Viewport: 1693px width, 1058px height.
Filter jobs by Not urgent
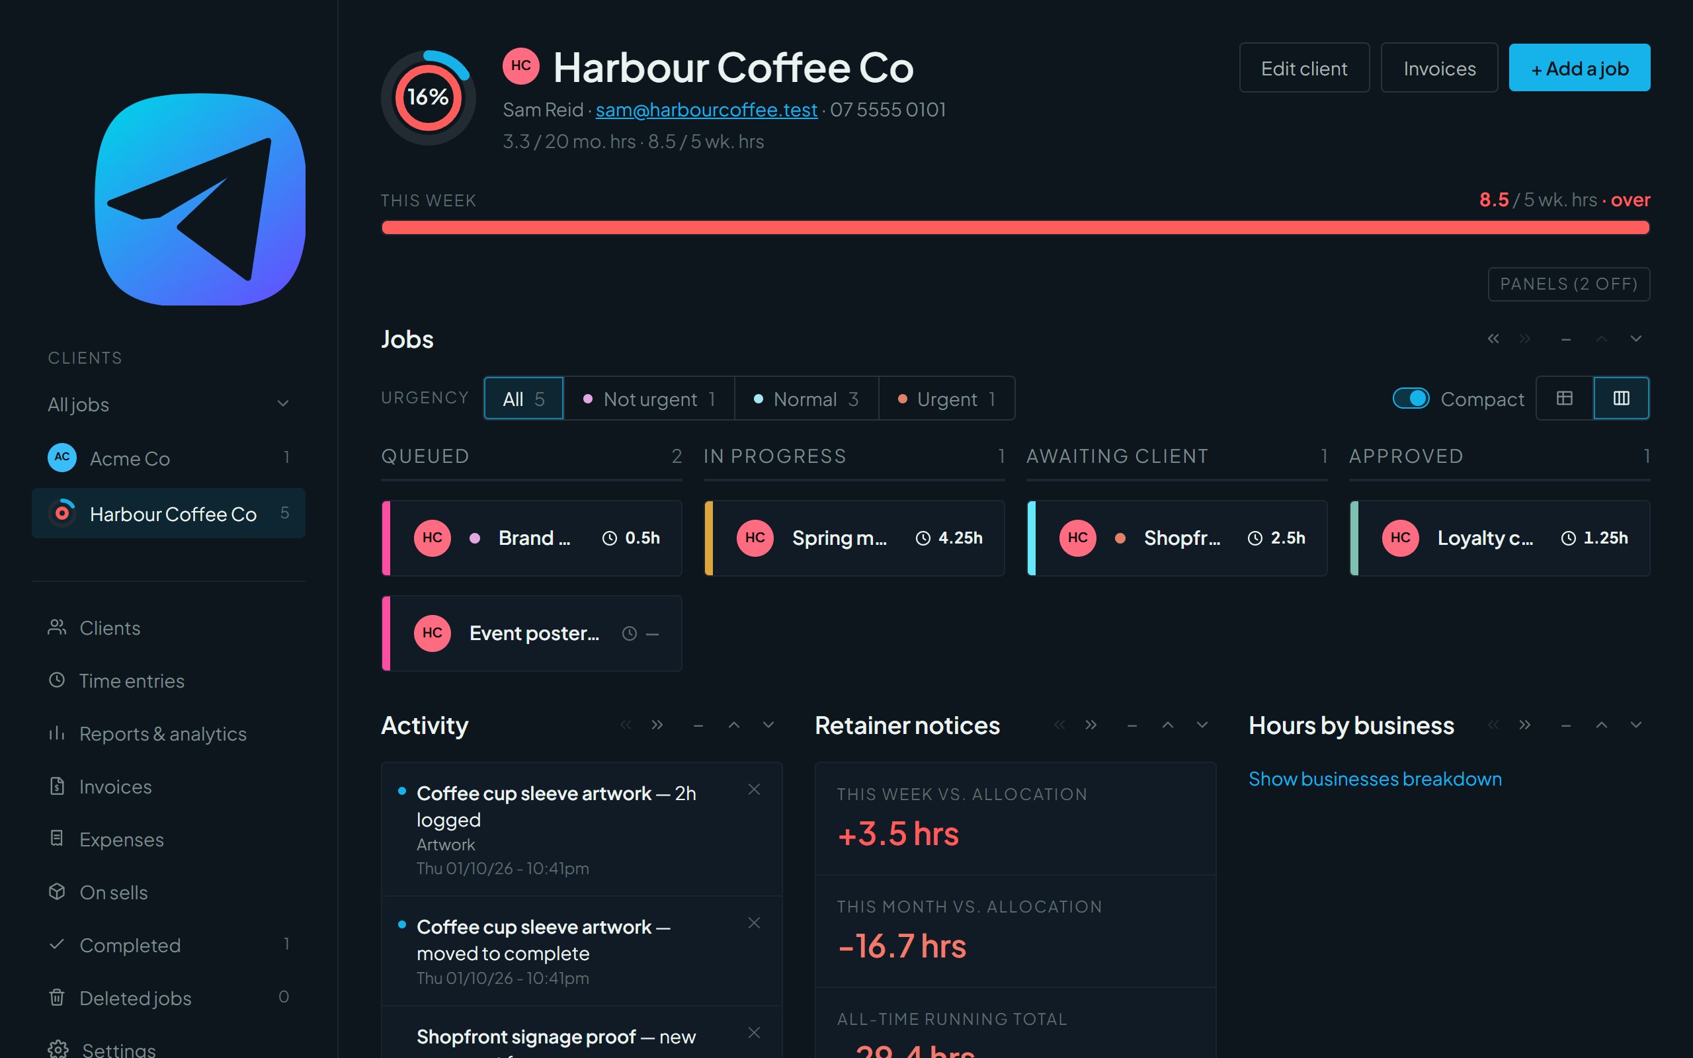point(649,399)
